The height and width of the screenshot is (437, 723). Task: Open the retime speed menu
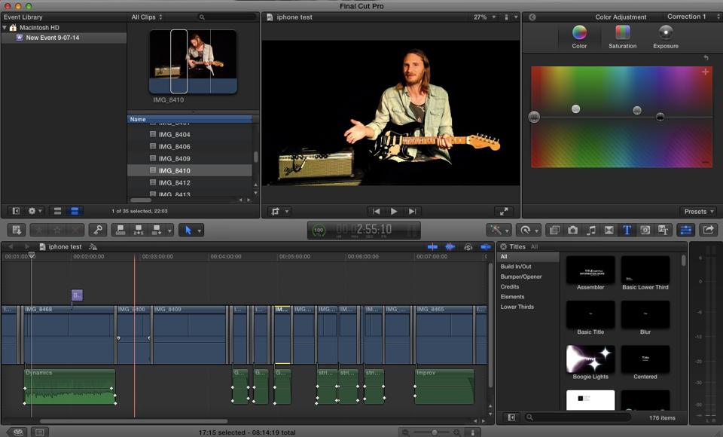529,230
